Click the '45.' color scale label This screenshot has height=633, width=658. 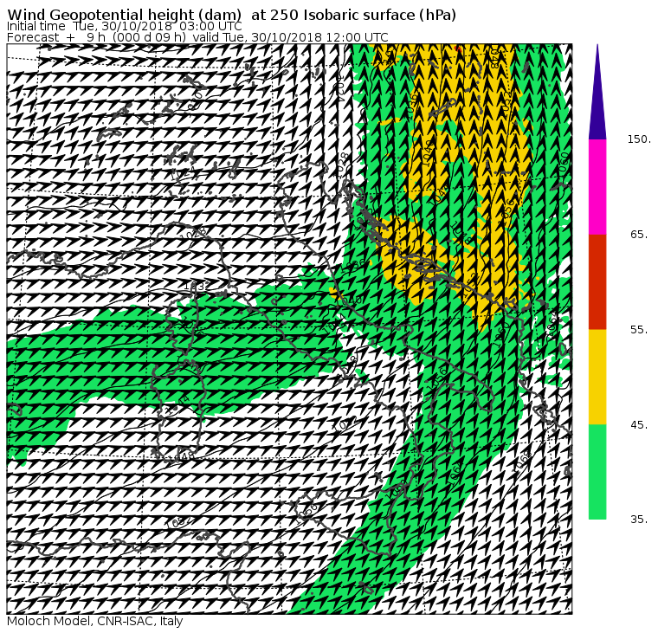639,425
